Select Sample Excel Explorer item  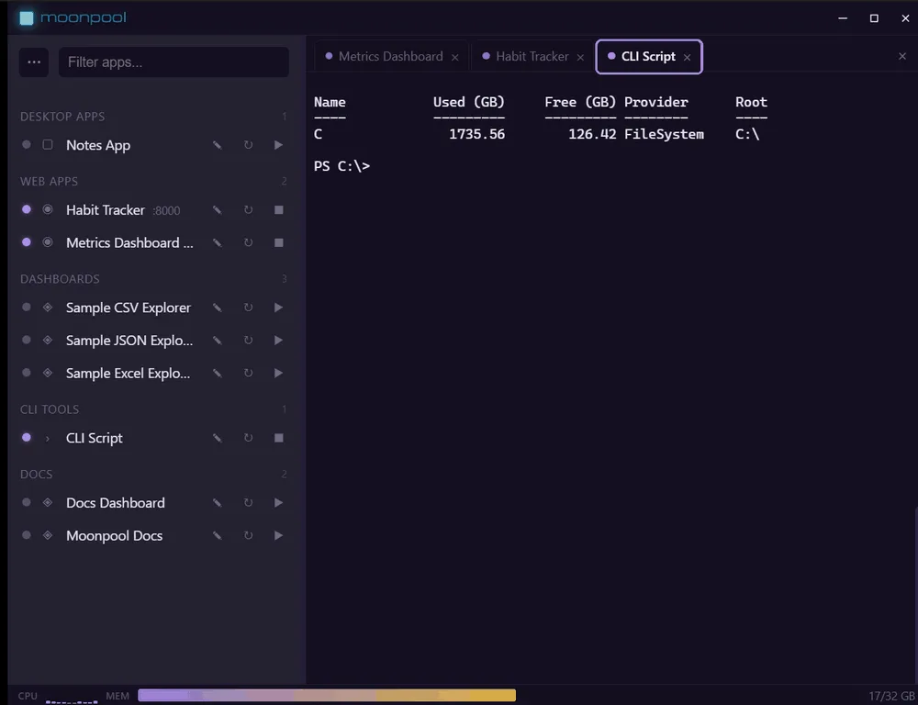(x=129, y=373)
